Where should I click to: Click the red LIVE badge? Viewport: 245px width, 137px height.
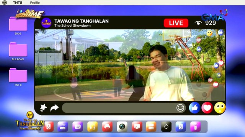point(176,23)
